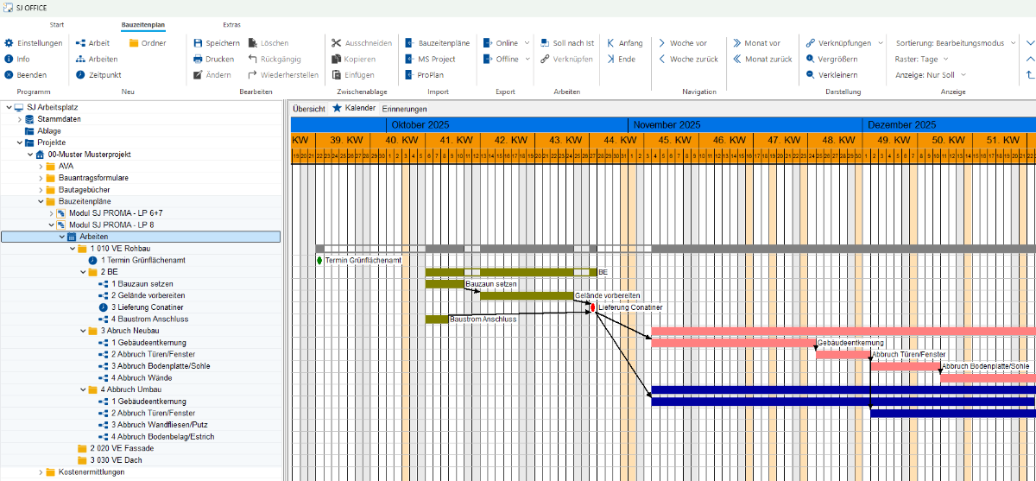Click the MS Project import icon
The height and width of the screenshot is (481, 1036).
(411, 60)
